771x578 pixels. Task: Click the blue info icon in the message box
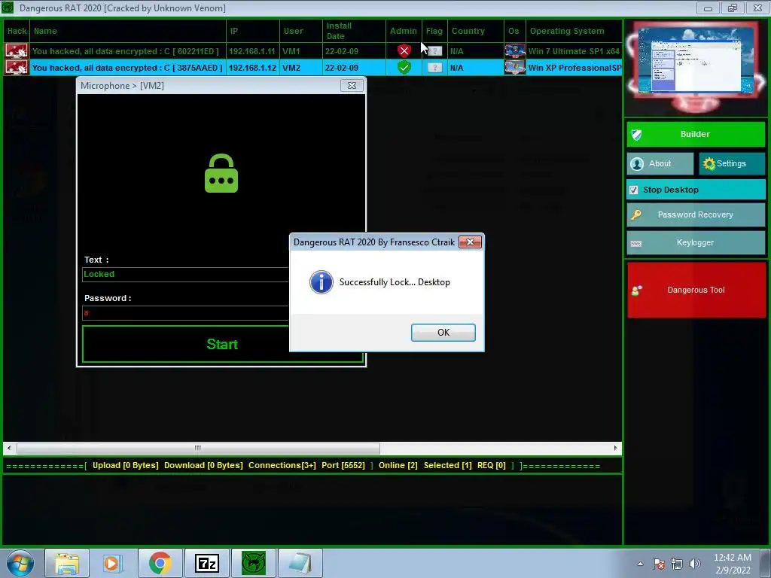click(x=321, y=282)
